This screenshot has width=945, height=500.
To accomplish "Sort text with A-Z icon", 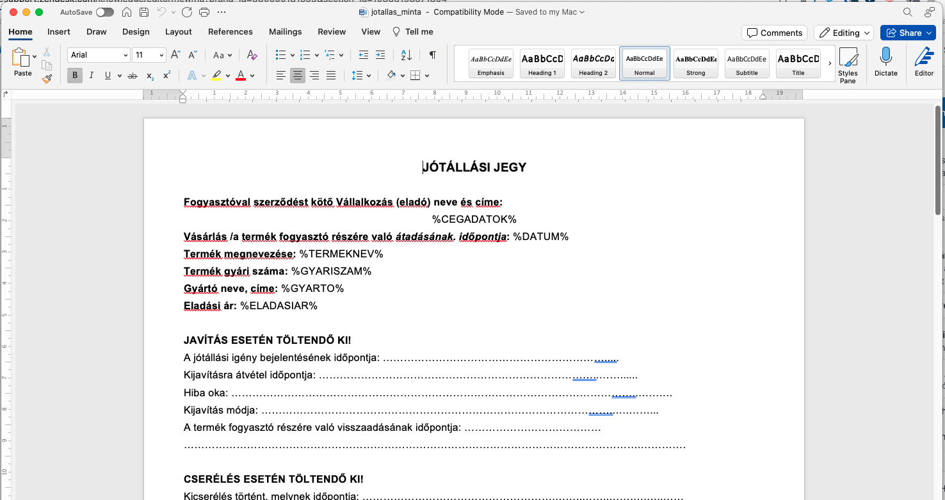I will click(x=407, y=55).
